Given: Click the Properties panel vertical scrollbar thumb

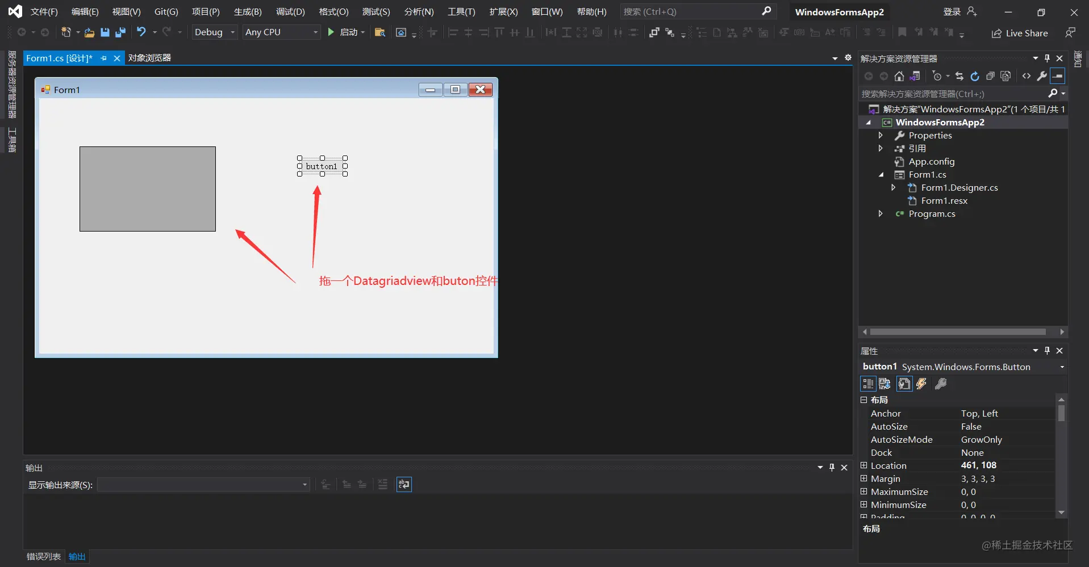Looking at the screenshot, I should (x=1061, y=413).
